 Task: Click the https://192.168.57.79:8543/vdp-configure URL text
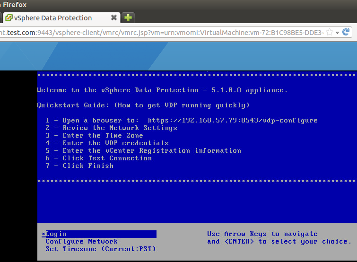(233, 120)
